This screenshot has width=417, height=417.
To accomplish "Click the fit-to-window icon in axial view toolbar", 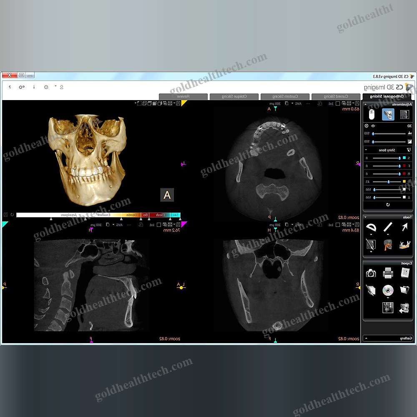I will coord(349,103).
